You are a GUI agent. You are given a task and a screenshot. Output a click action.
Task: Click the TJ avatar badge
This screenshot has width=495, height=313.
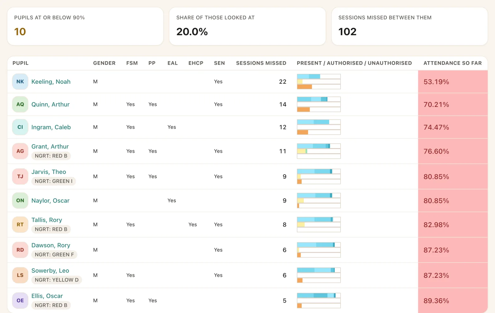pos(20,177)
